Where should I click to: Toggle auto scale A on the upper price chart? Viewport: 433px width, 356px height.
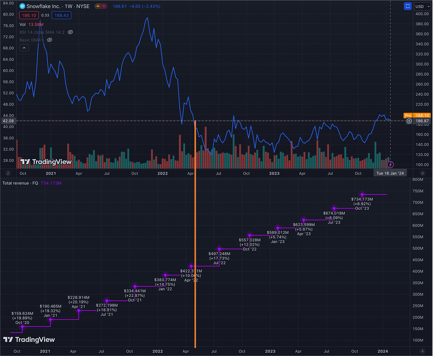pos(423,173)
